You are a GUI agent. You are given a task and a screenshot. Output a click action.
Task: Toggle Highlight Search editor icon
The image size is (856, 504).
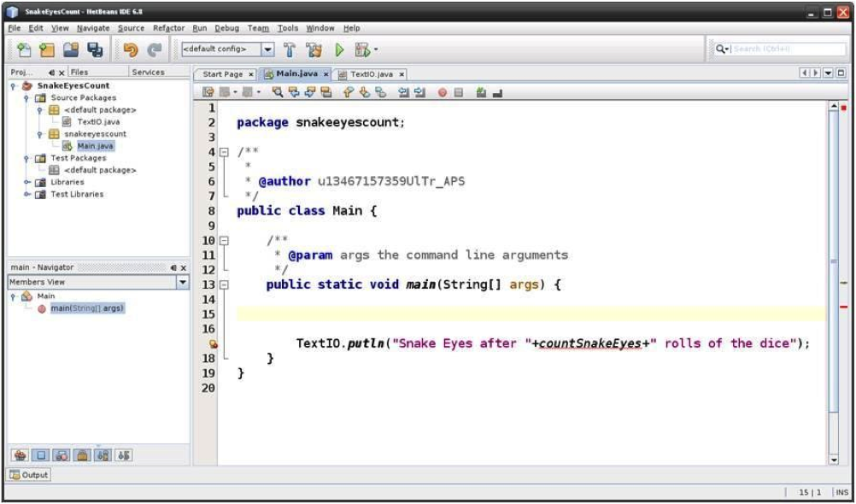(x=325, y=93)
